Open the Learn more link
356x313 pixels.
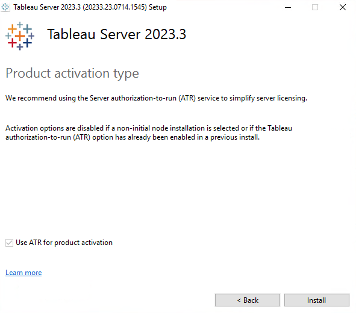pyautogui.click(x=23, y=273)
